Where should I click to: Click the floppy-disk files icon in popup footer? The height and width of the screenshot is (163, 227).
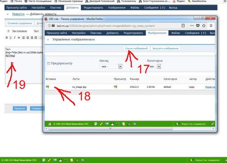(x=112, y=124)
